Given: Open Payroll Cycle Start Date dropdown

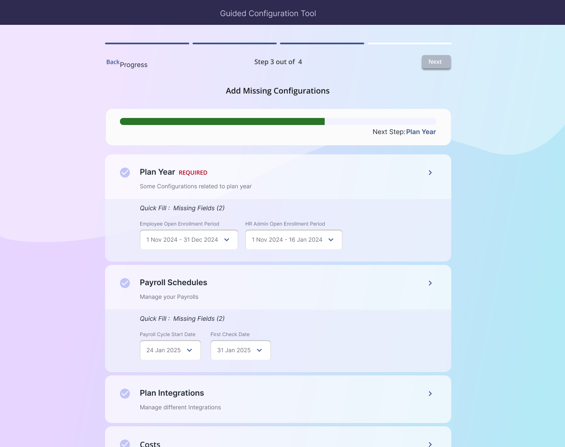Looking at the screenshot, I should click(170, 350).
